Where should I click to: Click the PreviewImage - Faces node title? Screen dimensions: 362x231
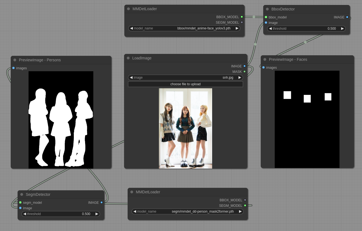(x=288, y=59)
